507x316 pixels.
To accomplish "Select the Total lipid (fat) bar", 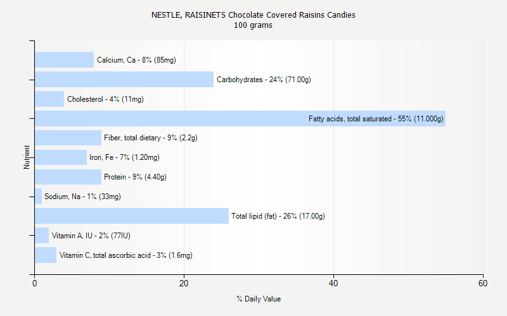I will (132, 216).
